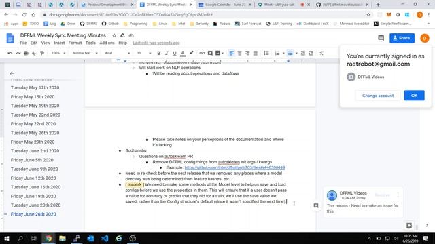Open the Windows Start menu

pyautogui.click(x=6, y=238)
